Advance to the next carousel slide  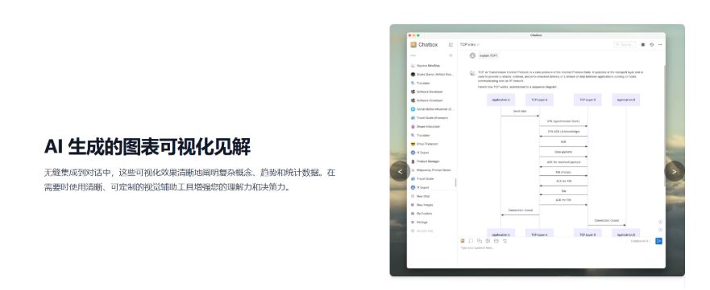pos(675,171)
